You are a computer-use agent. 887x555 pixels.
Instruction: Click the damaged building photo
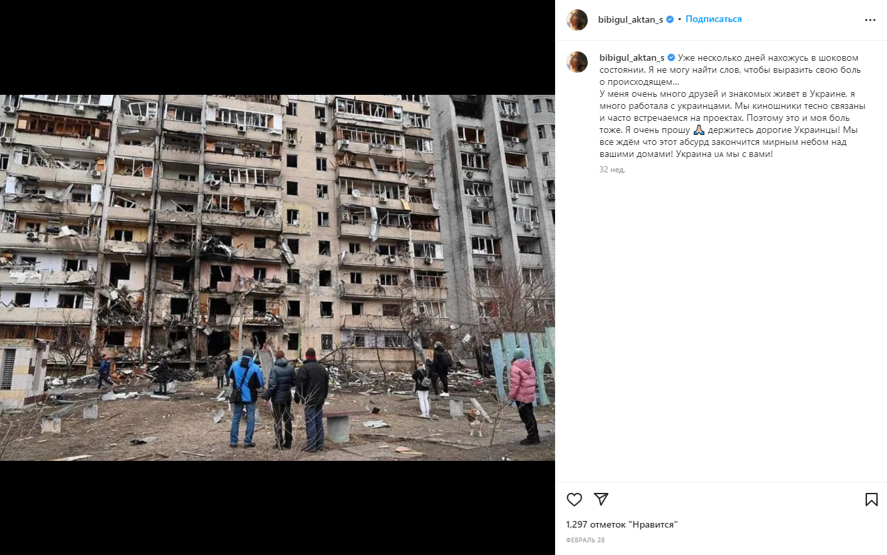(277, 278)
